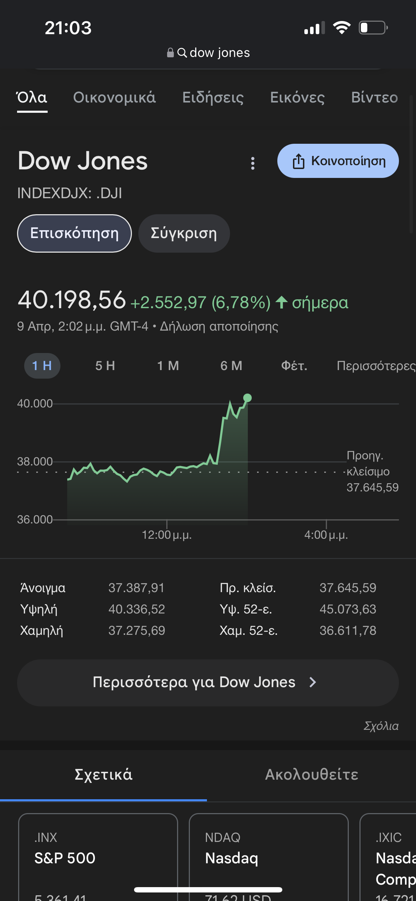
Task: Open the chevron on Περισσότερα για Dow Jones
Action: click(313, 682)
